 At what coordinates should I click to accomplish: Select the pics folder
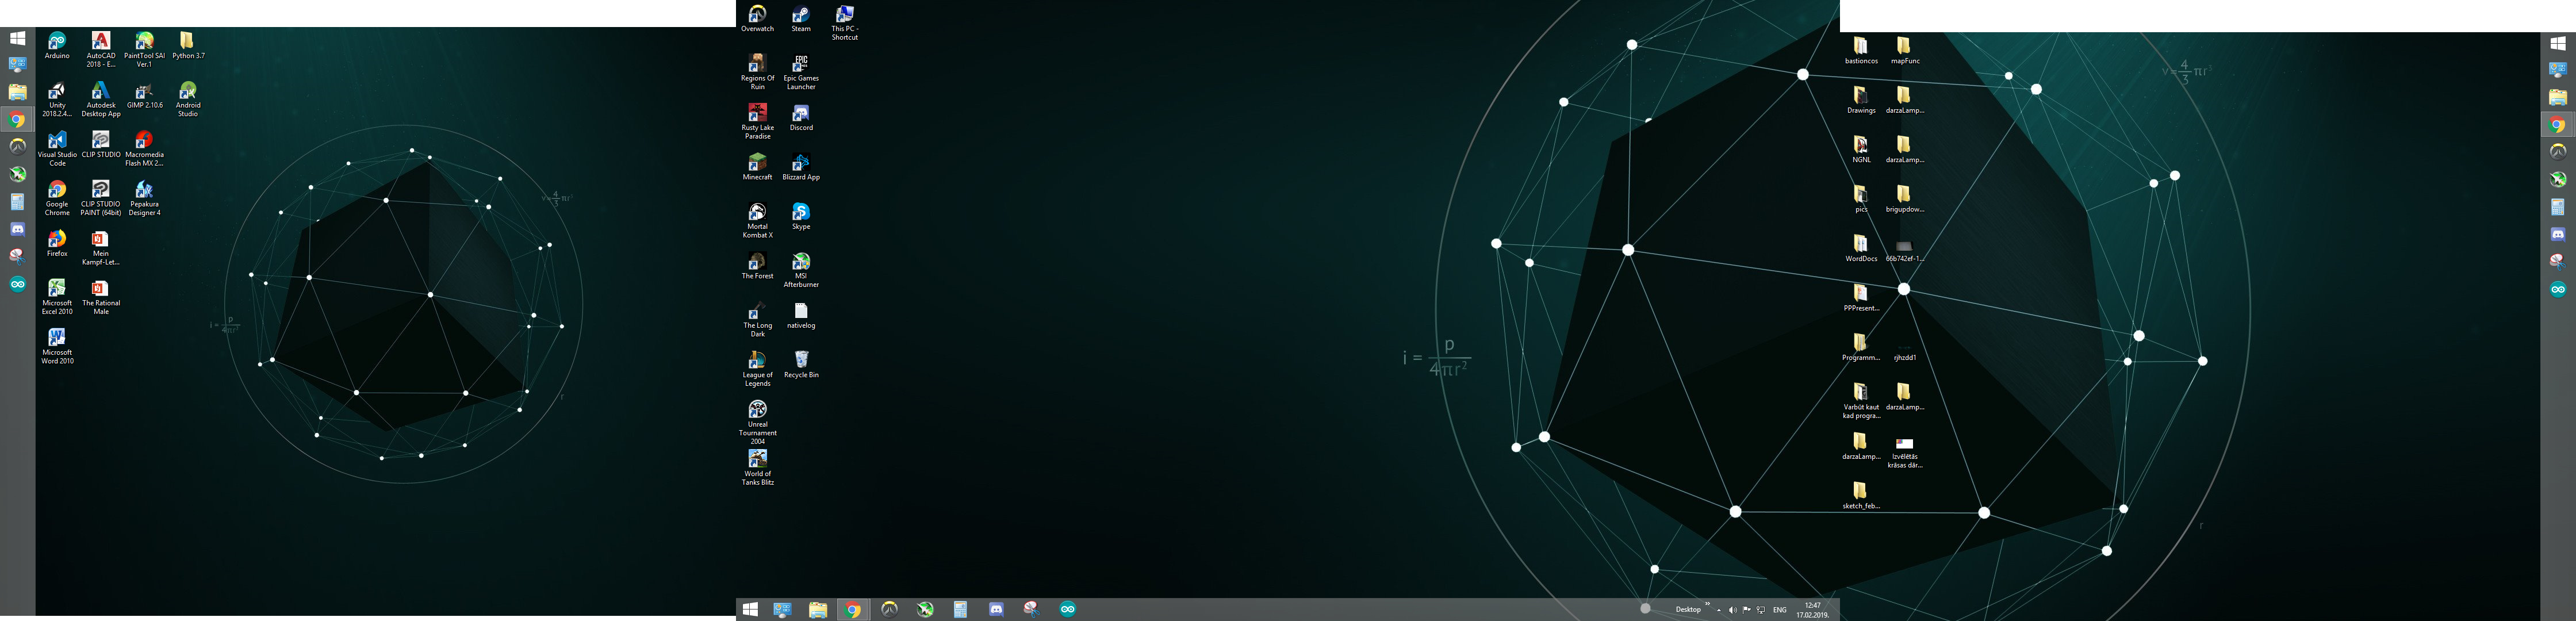click(1860, 199)
